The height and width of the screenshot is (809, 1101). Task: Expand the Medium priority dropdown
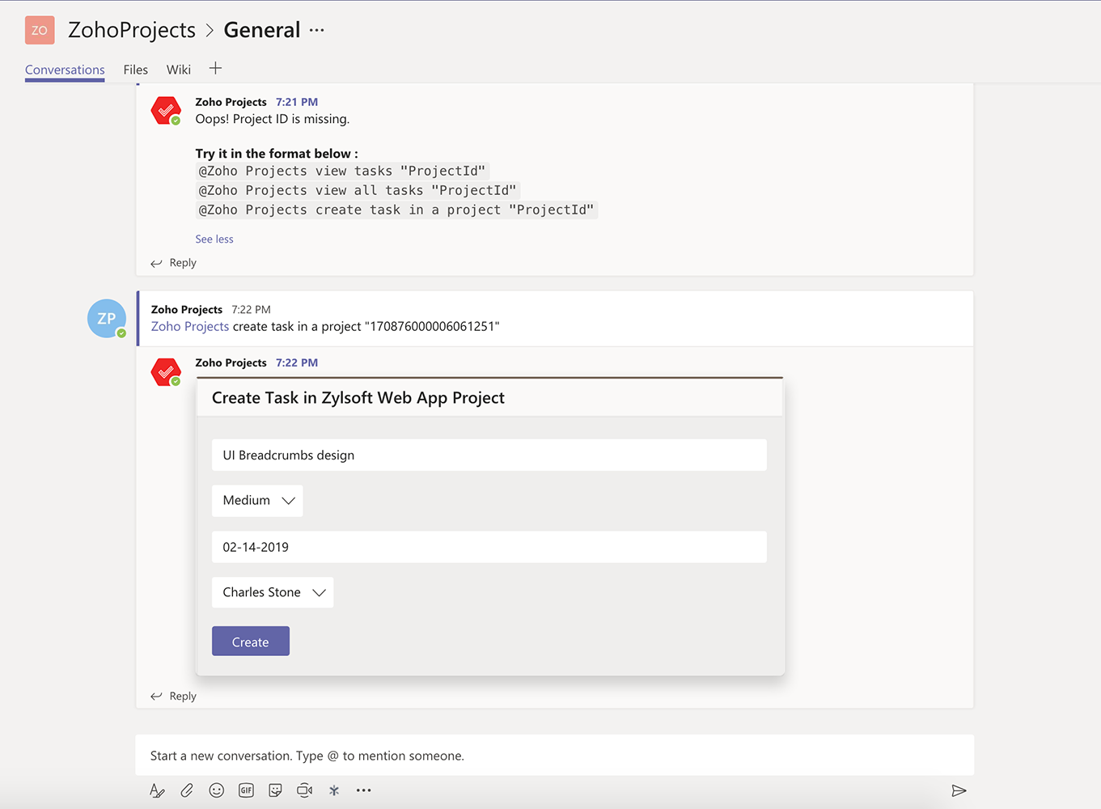(257, 501)
